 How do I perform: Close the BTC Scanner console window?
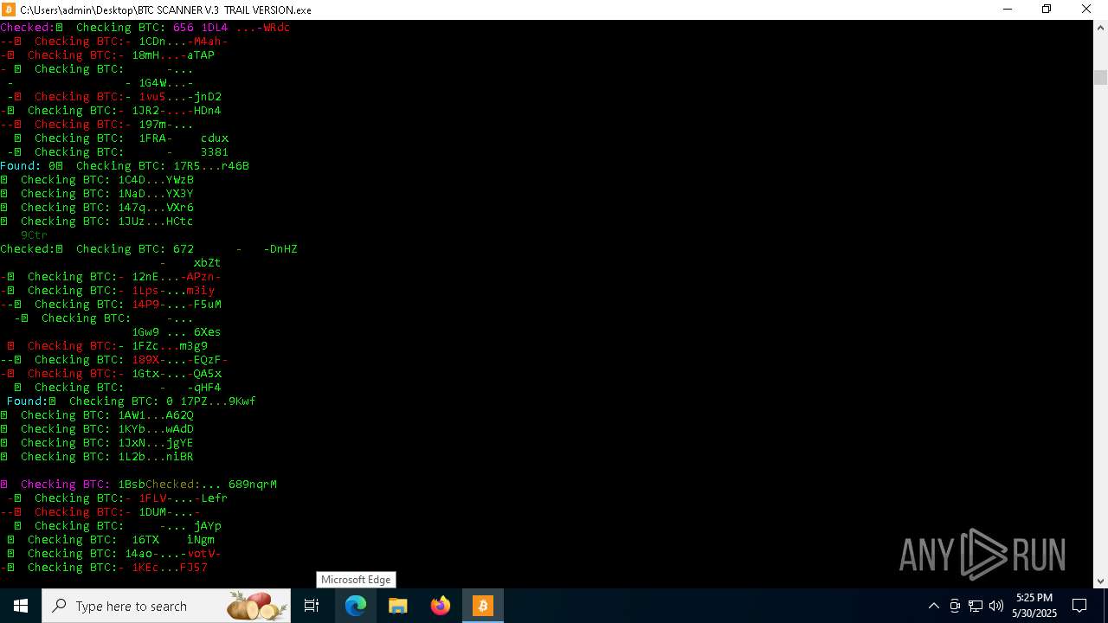pos(1086,10)
